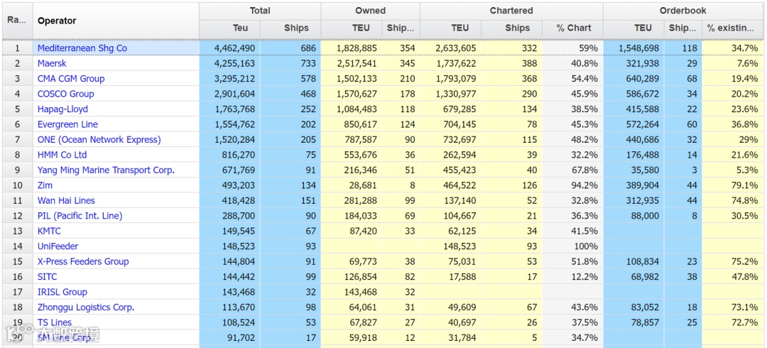Open the HMM Co Ltd link
This screenshot has width=767, height=348.
(x=62, y=155)
